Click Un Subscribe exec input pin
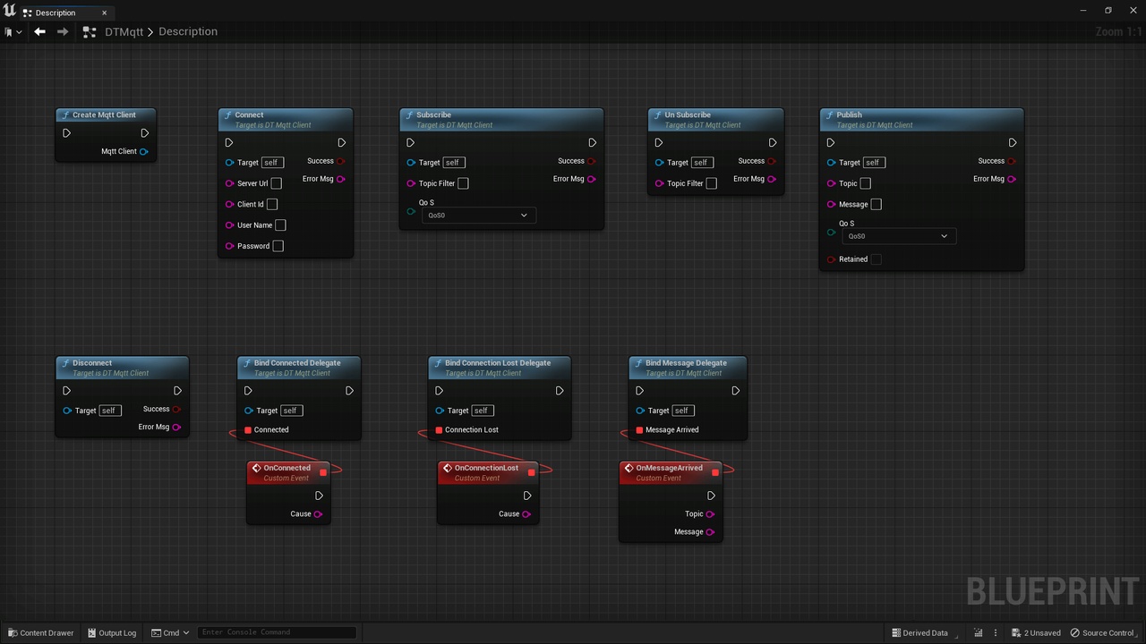1146x644 pixels. [659, 142]
